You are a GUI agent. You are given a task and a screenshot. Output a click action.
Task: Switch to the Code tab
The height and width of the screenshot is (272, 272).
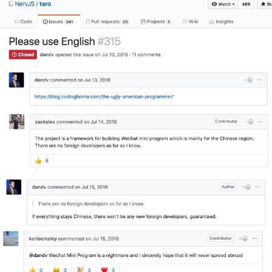(23, 22)
